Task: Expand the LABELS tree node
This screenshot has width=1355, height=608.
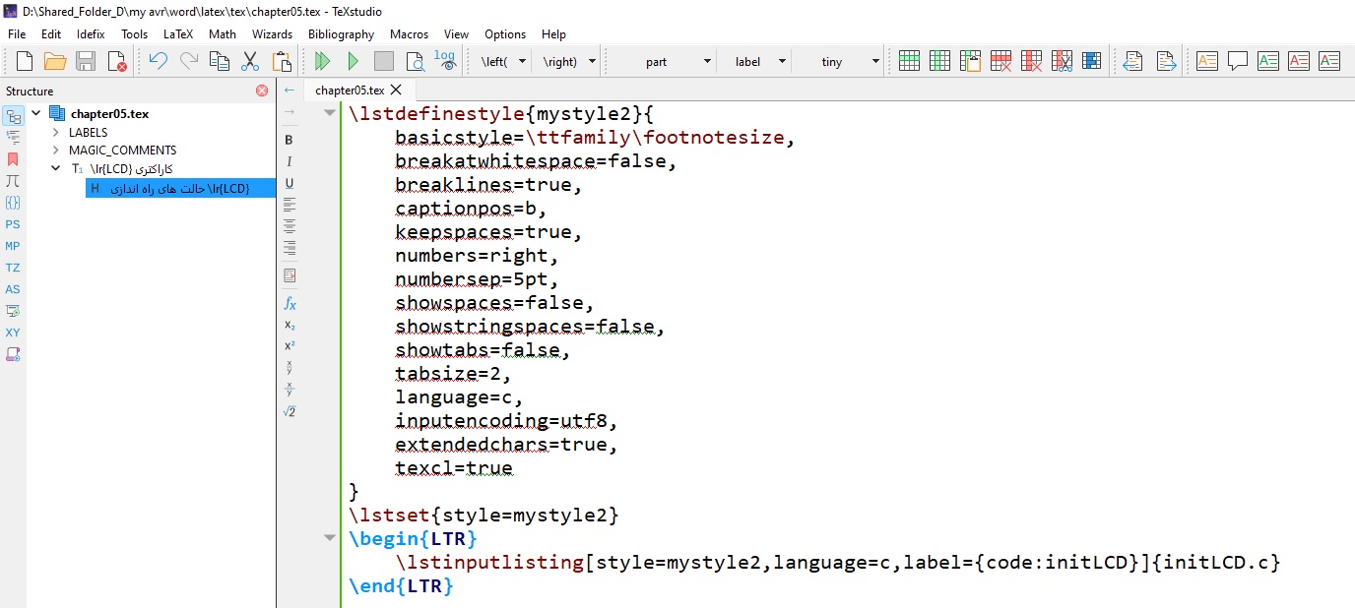Action: point(56,132)
